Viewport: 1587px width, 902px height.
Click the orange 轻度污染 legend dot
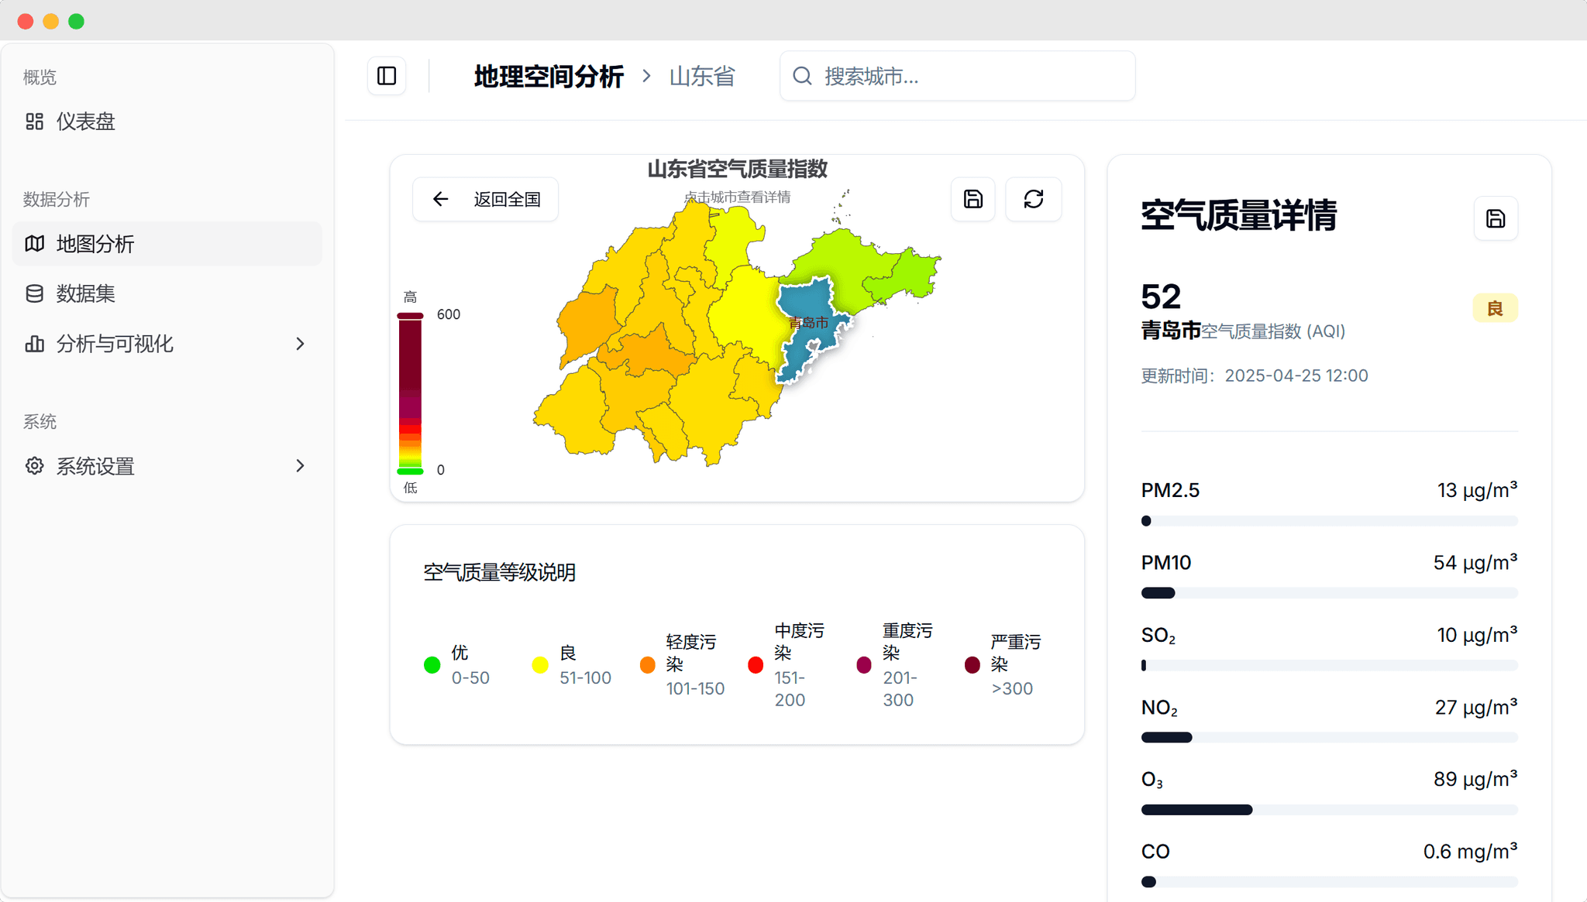click(x=648, y=665)
